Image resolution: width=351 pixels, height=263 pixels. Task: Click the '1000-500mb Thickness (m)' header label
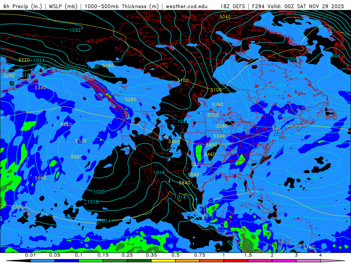point(122,6)
